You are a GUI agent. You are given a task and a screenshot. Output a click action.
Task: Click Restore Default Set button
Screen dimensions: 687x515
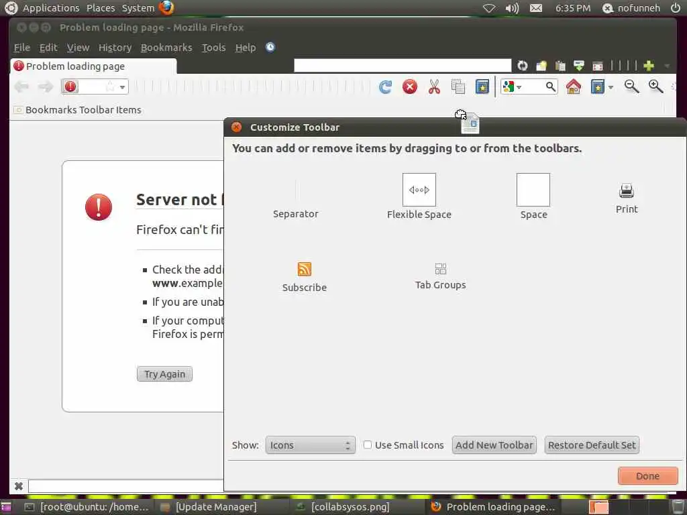click(592, 445)
